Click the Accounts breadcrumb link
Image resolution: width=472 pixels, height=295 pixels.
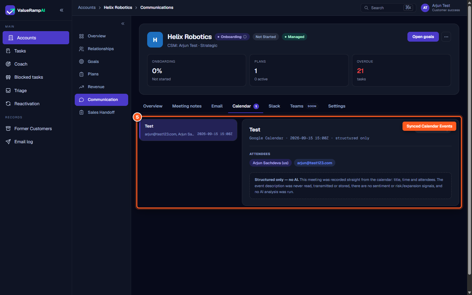87,8
